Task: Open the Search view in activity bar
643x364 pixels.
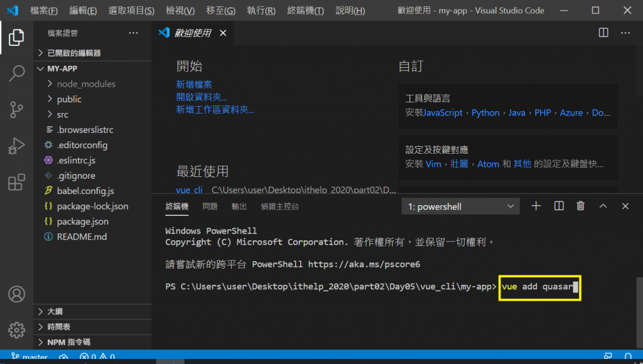Action: [16, 73]
